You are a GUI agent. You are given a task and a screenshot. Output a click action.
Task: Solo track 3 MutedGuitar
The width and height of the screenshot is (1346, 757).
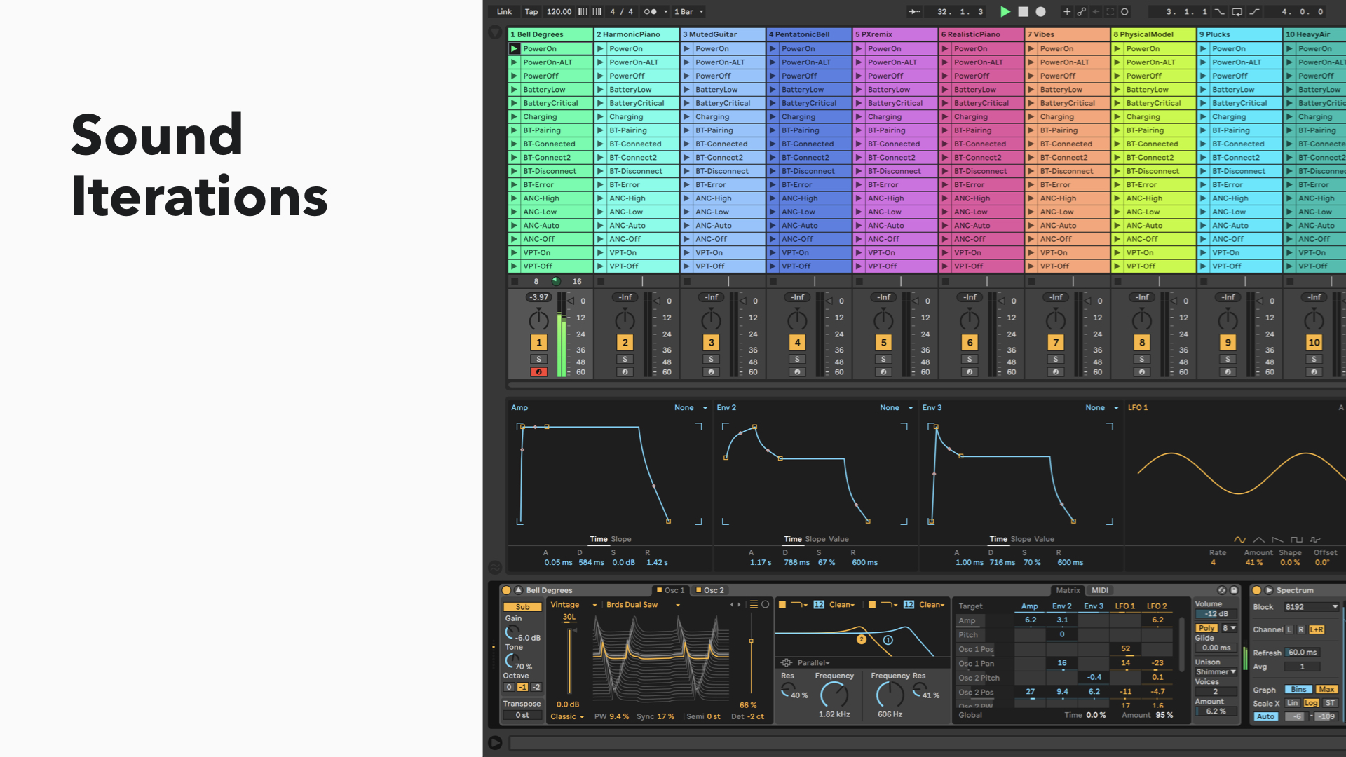(x=711, y=359)
